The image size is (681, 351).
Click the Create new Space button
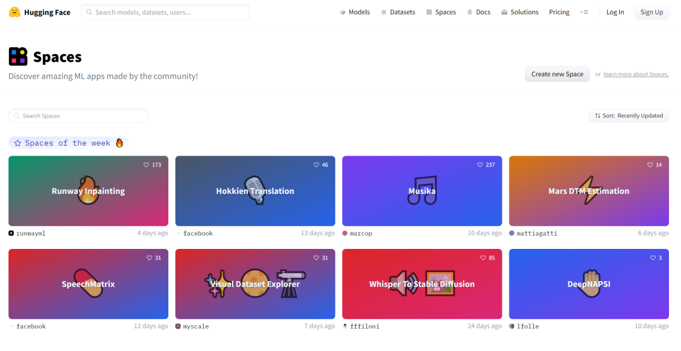pyautogui.click(x=557, y=74)
